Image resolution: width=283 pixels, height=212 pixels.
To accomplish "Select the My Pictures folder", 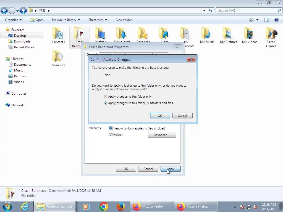I will pos(228,35).
